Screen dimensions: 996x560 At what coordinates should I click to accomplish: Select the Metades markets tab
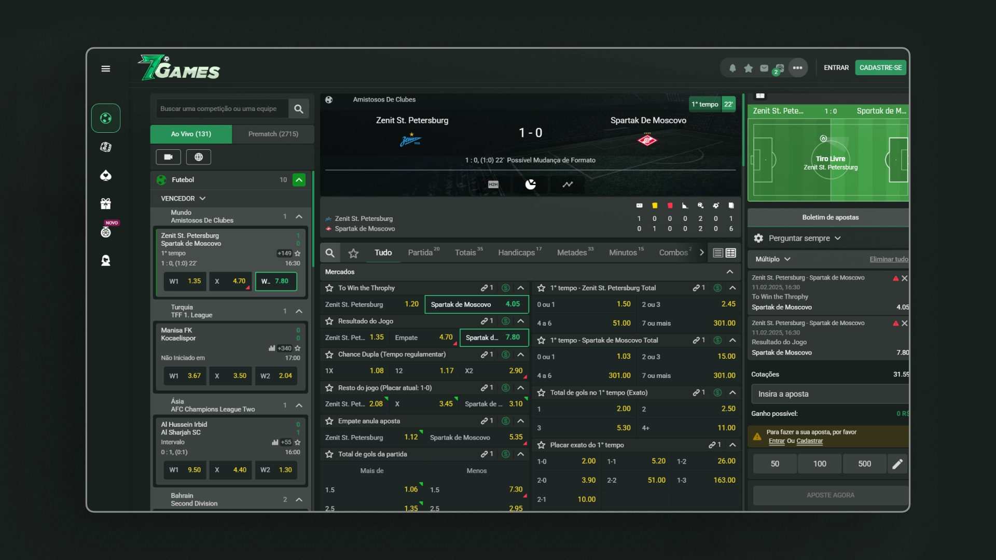[575, 252]
